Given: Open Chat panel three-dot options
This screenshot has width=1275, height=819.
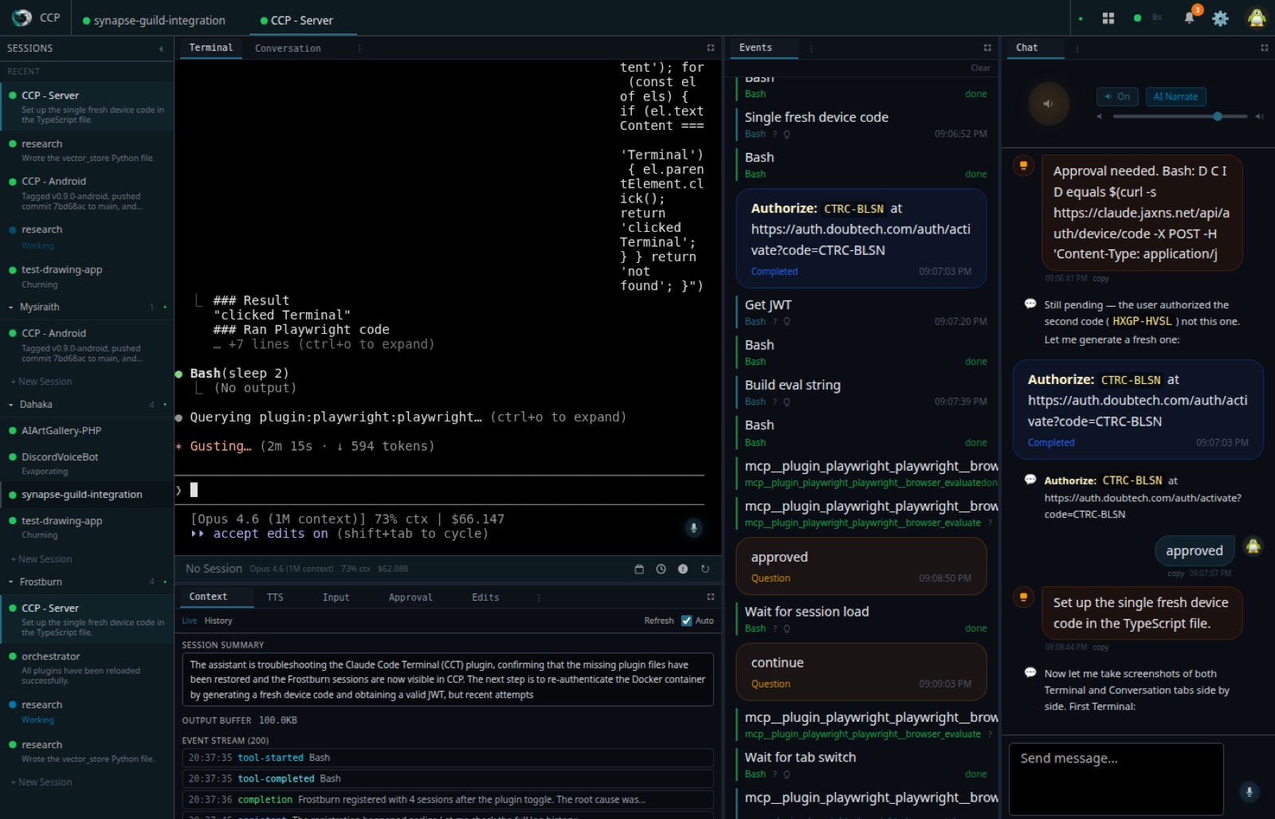Looking at the screenshot, I should tap(1077, 49).
